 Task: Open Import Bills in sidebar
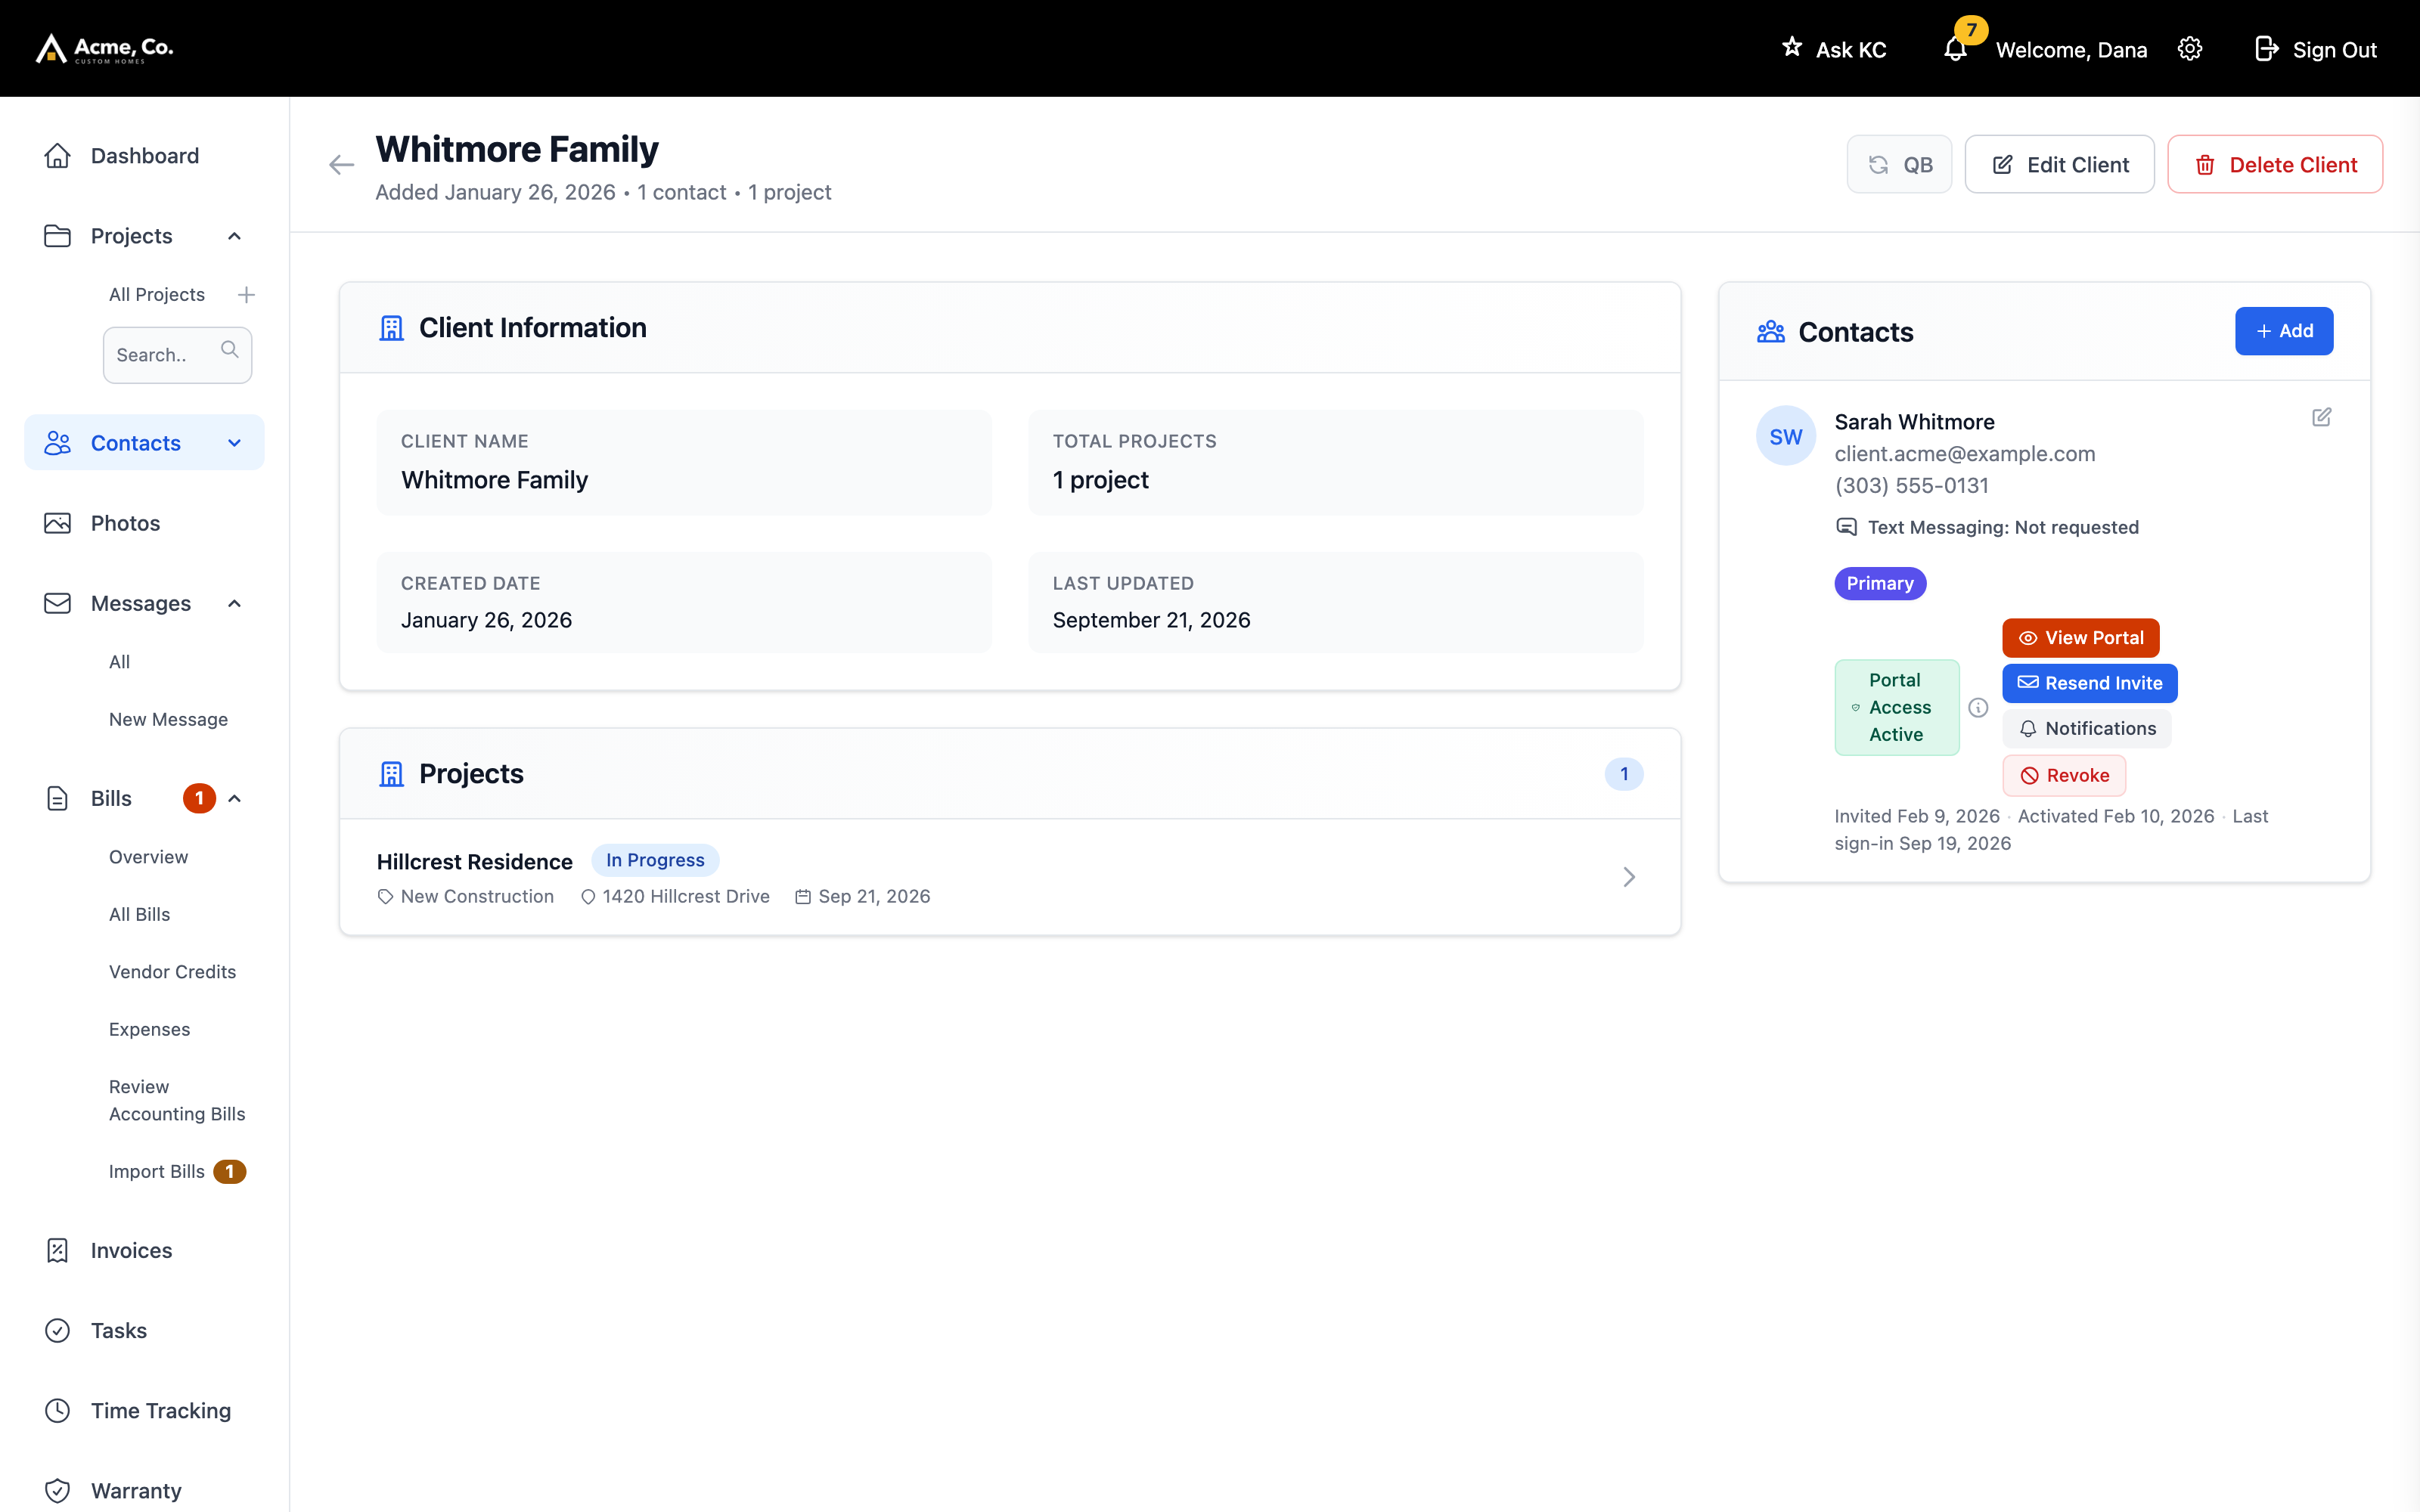coord(157,1172)
